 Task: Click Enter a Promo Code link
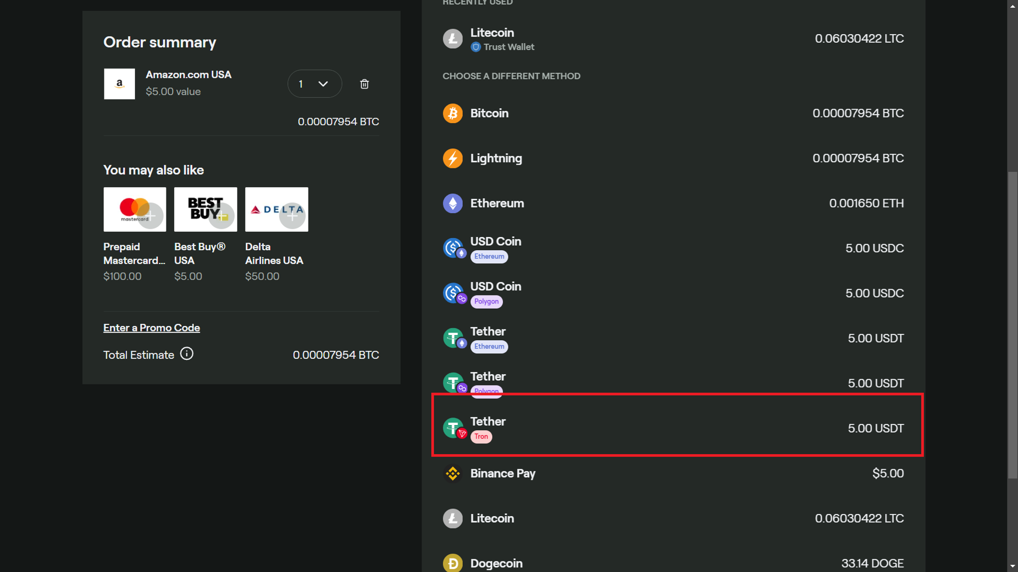(x=152, y=328)
